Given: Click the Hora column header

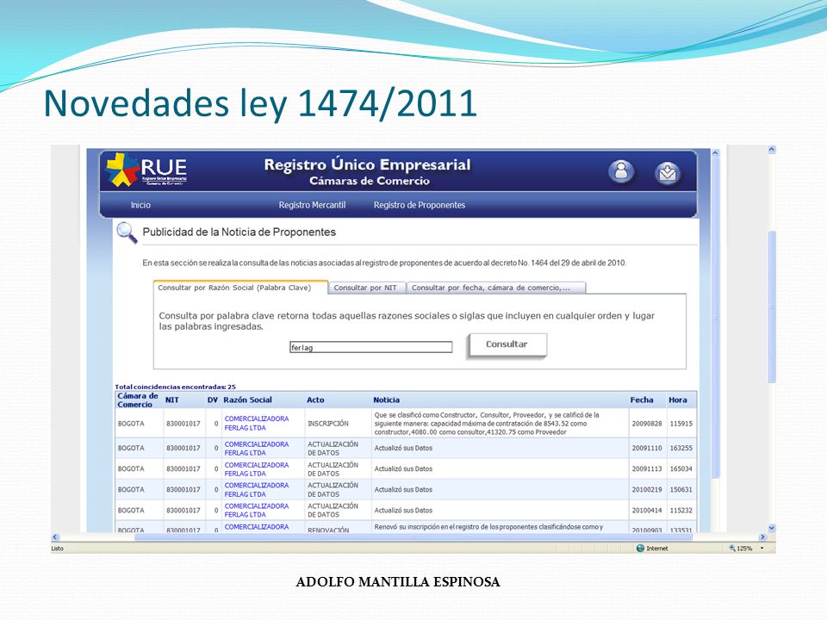Looking at the screenshot, I should [x=678, y=400].
